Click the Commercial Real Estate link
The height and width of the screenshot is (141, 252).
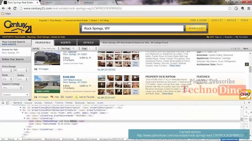coord(76,20)
